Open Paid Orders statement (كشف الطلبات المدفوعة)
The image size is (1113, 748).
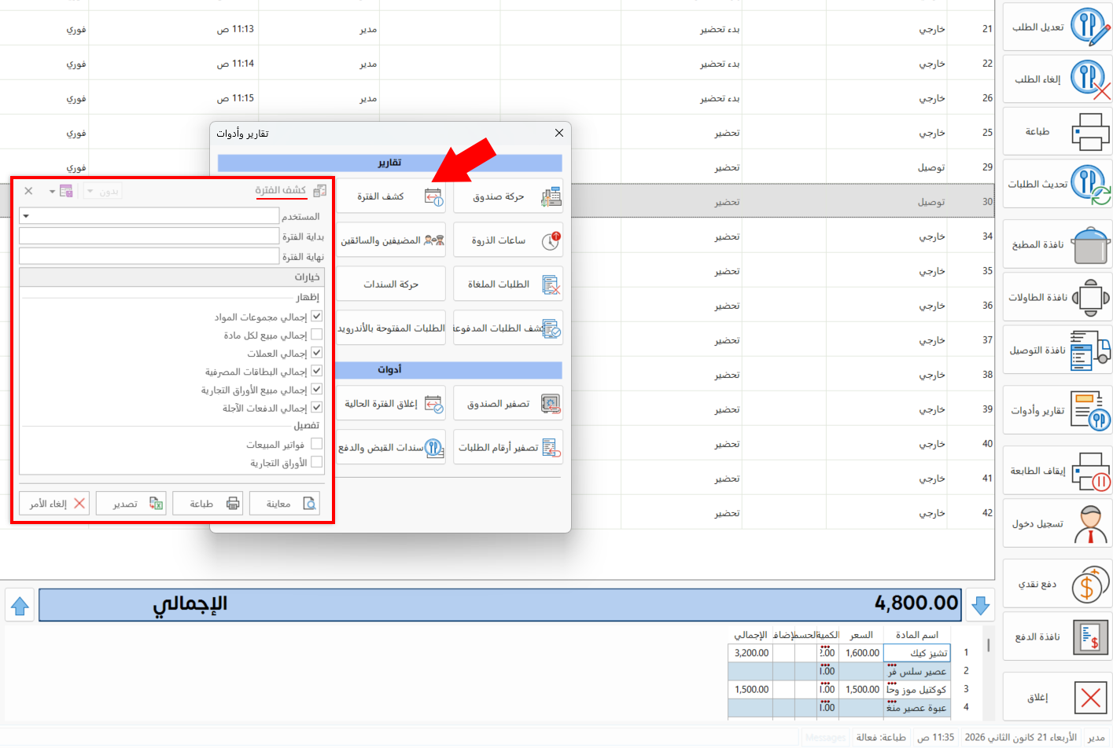[508, 328]
